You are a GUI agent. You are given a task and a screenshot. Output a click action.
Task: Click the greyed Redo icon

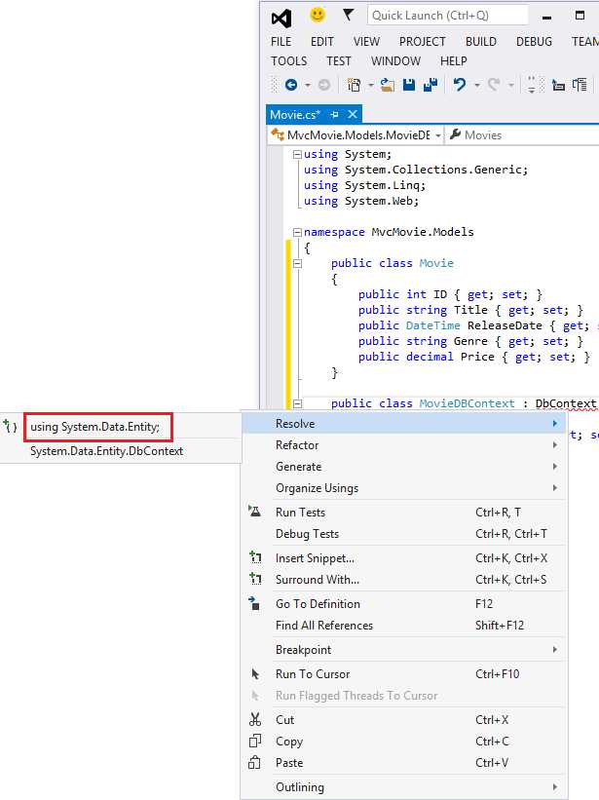click(494, 85)
